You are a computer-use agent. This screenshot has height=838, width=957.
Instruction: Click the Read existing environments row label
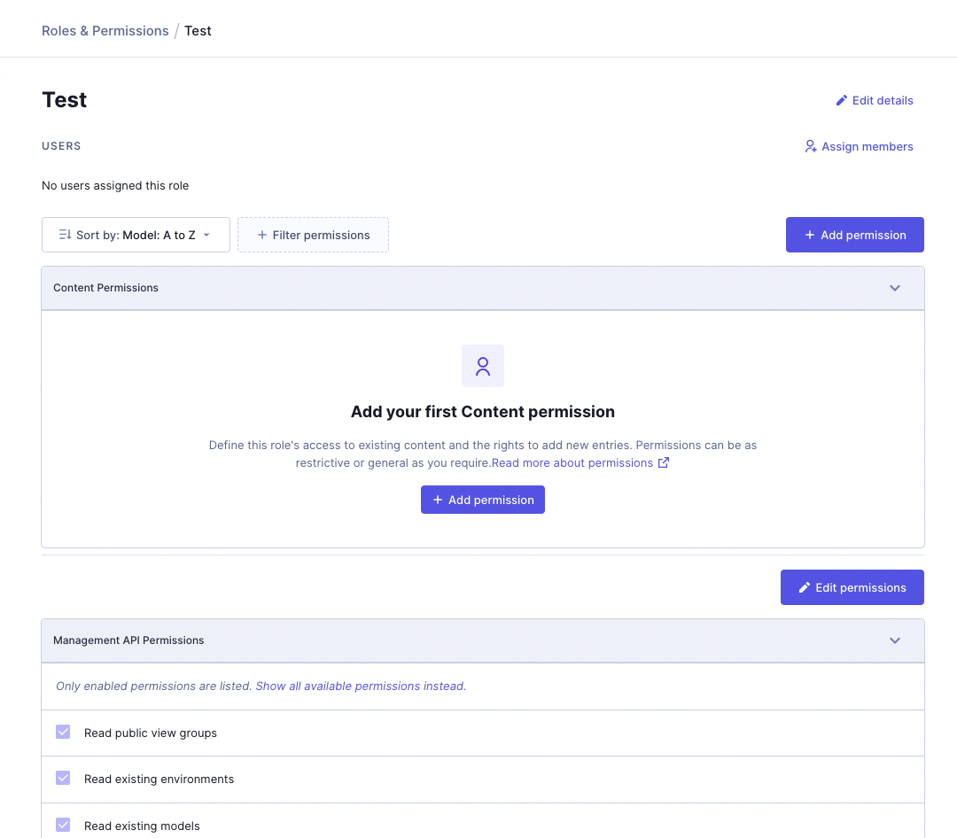[159, 780]
